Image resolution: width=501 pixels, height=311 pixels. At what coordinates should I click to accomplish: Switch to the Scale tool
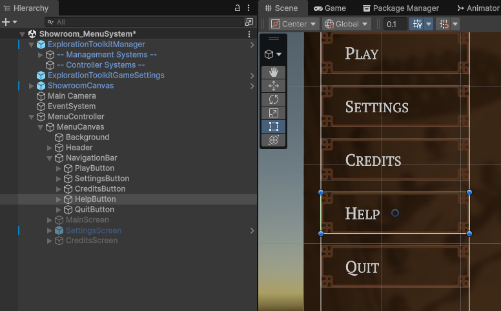273,112
